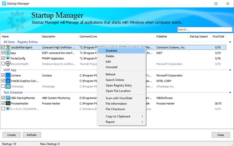
Task: Click the ESET egui icon
Action: [x=8, y=53]
